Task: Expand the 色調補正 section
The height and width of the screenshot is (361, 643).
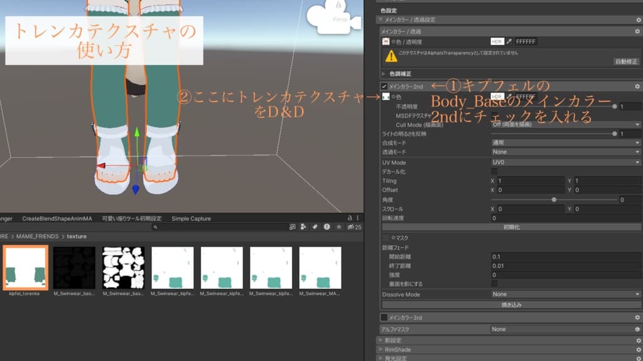Action: point(384,72)
